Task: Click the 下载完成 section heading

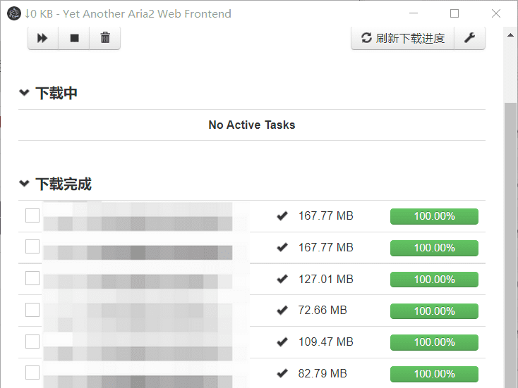Action: (x=64, y=184)
